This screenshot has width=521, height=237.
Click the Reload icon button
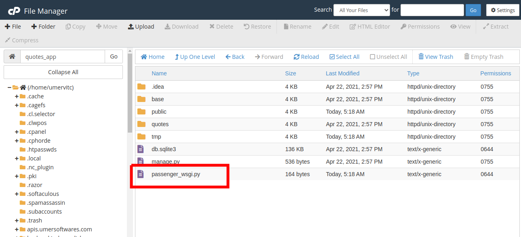click(x=306, y=57)
